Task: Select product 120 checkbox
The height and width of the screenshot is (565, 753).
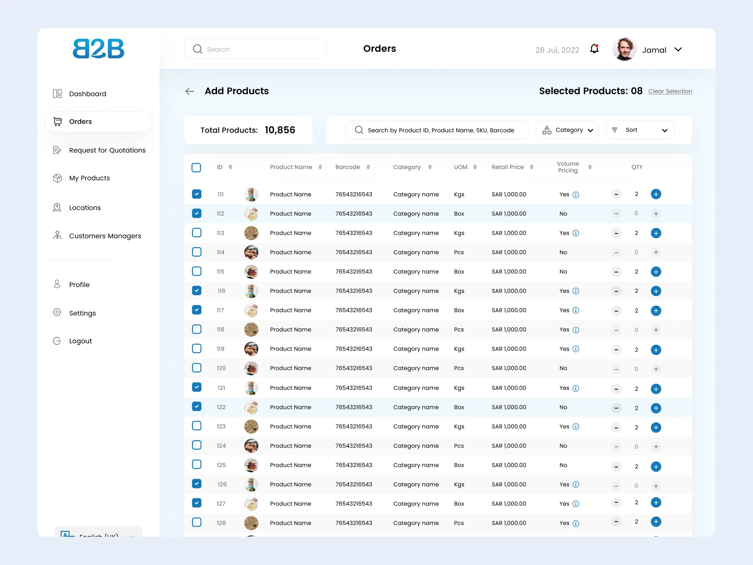Action: tap(196, 368)
